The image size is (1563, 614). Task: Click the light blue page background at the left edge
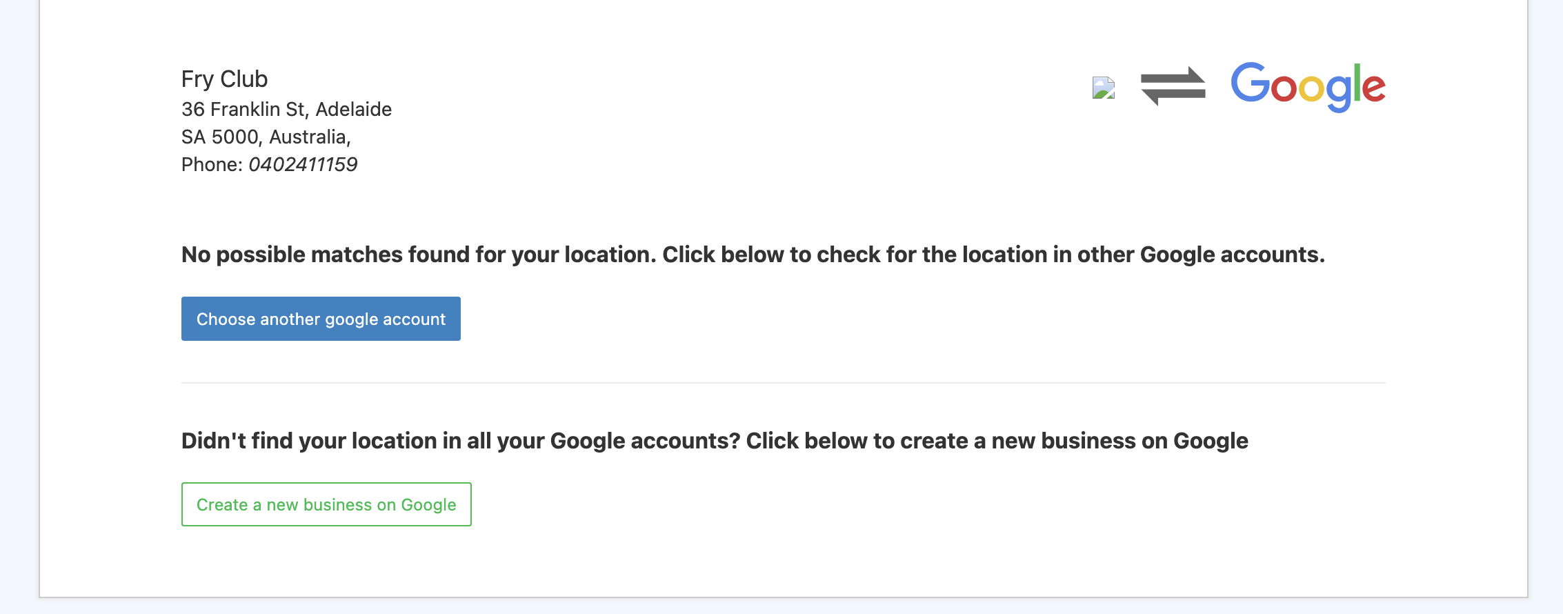click(19, 307)
